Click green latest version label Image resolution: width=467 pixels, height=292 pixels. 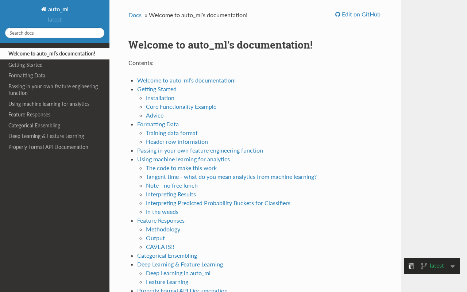pyautogui.click(x=437, y=266)
